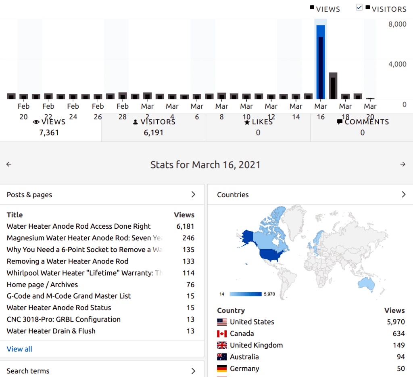
Task: Toggle the Visitors checkbox in chart legend
Action: click(x=359, y=8)
